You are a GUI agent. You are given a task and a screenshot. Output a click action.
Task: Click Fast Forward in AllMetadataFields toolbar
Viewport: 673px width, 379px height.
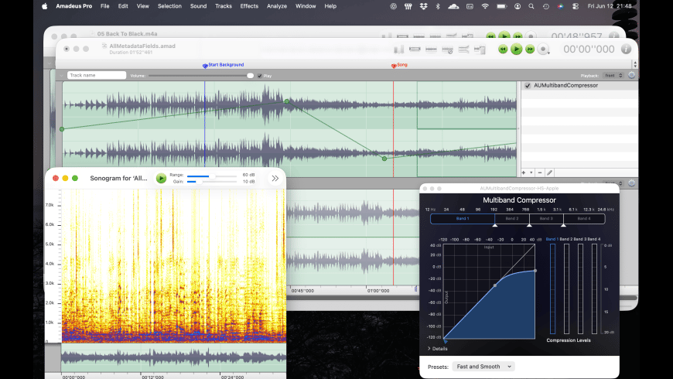click(530, 50)
